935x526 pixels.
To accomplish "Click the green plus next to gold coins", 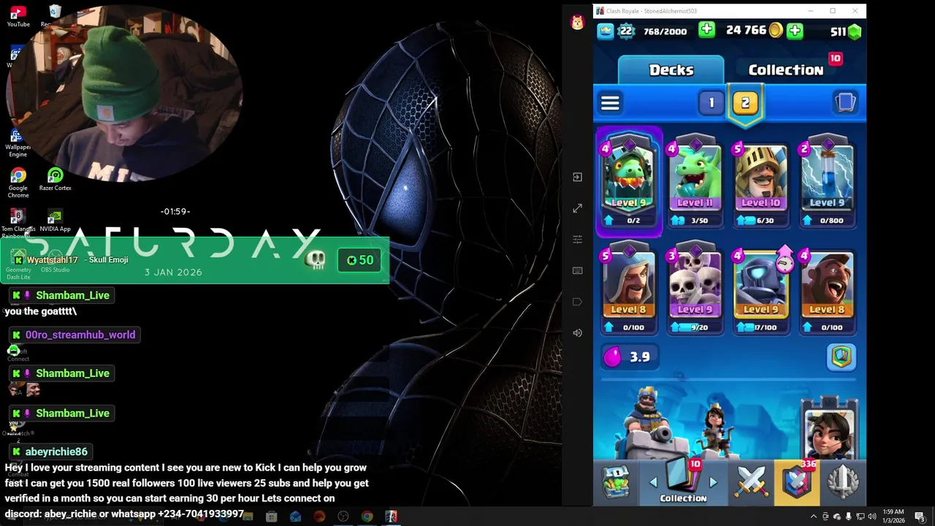I will [x=795, y=31].
